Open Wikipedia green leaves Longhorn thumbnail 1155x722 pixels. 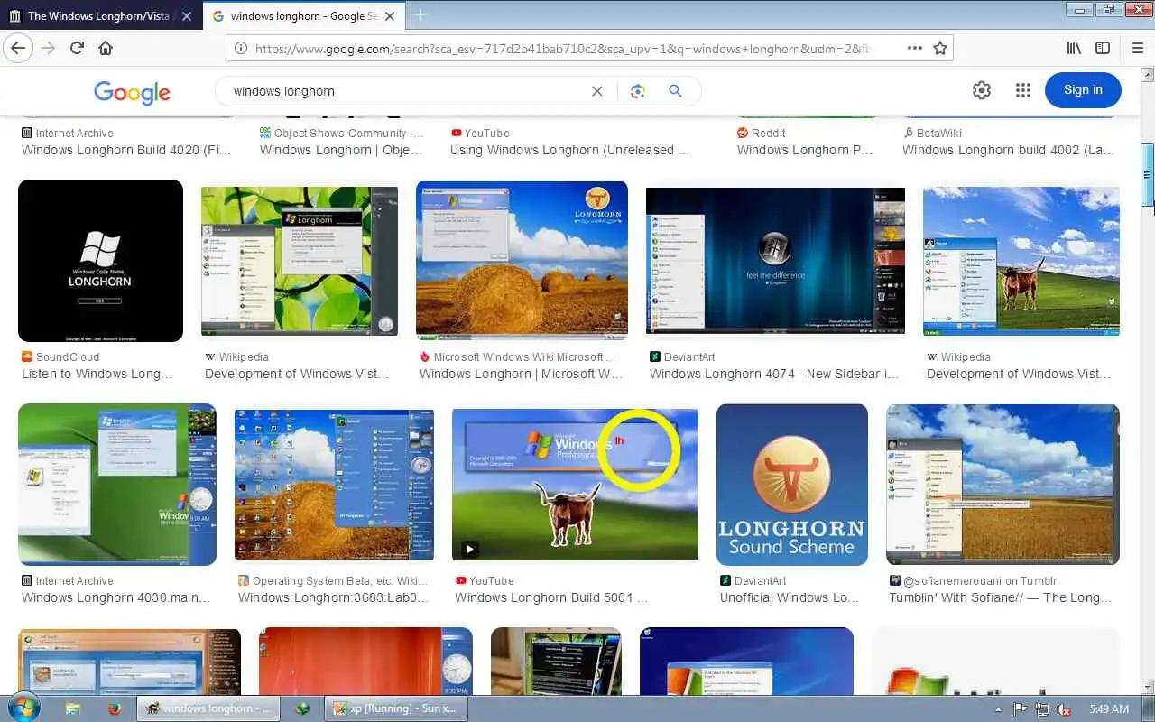(x=300, y=261)
